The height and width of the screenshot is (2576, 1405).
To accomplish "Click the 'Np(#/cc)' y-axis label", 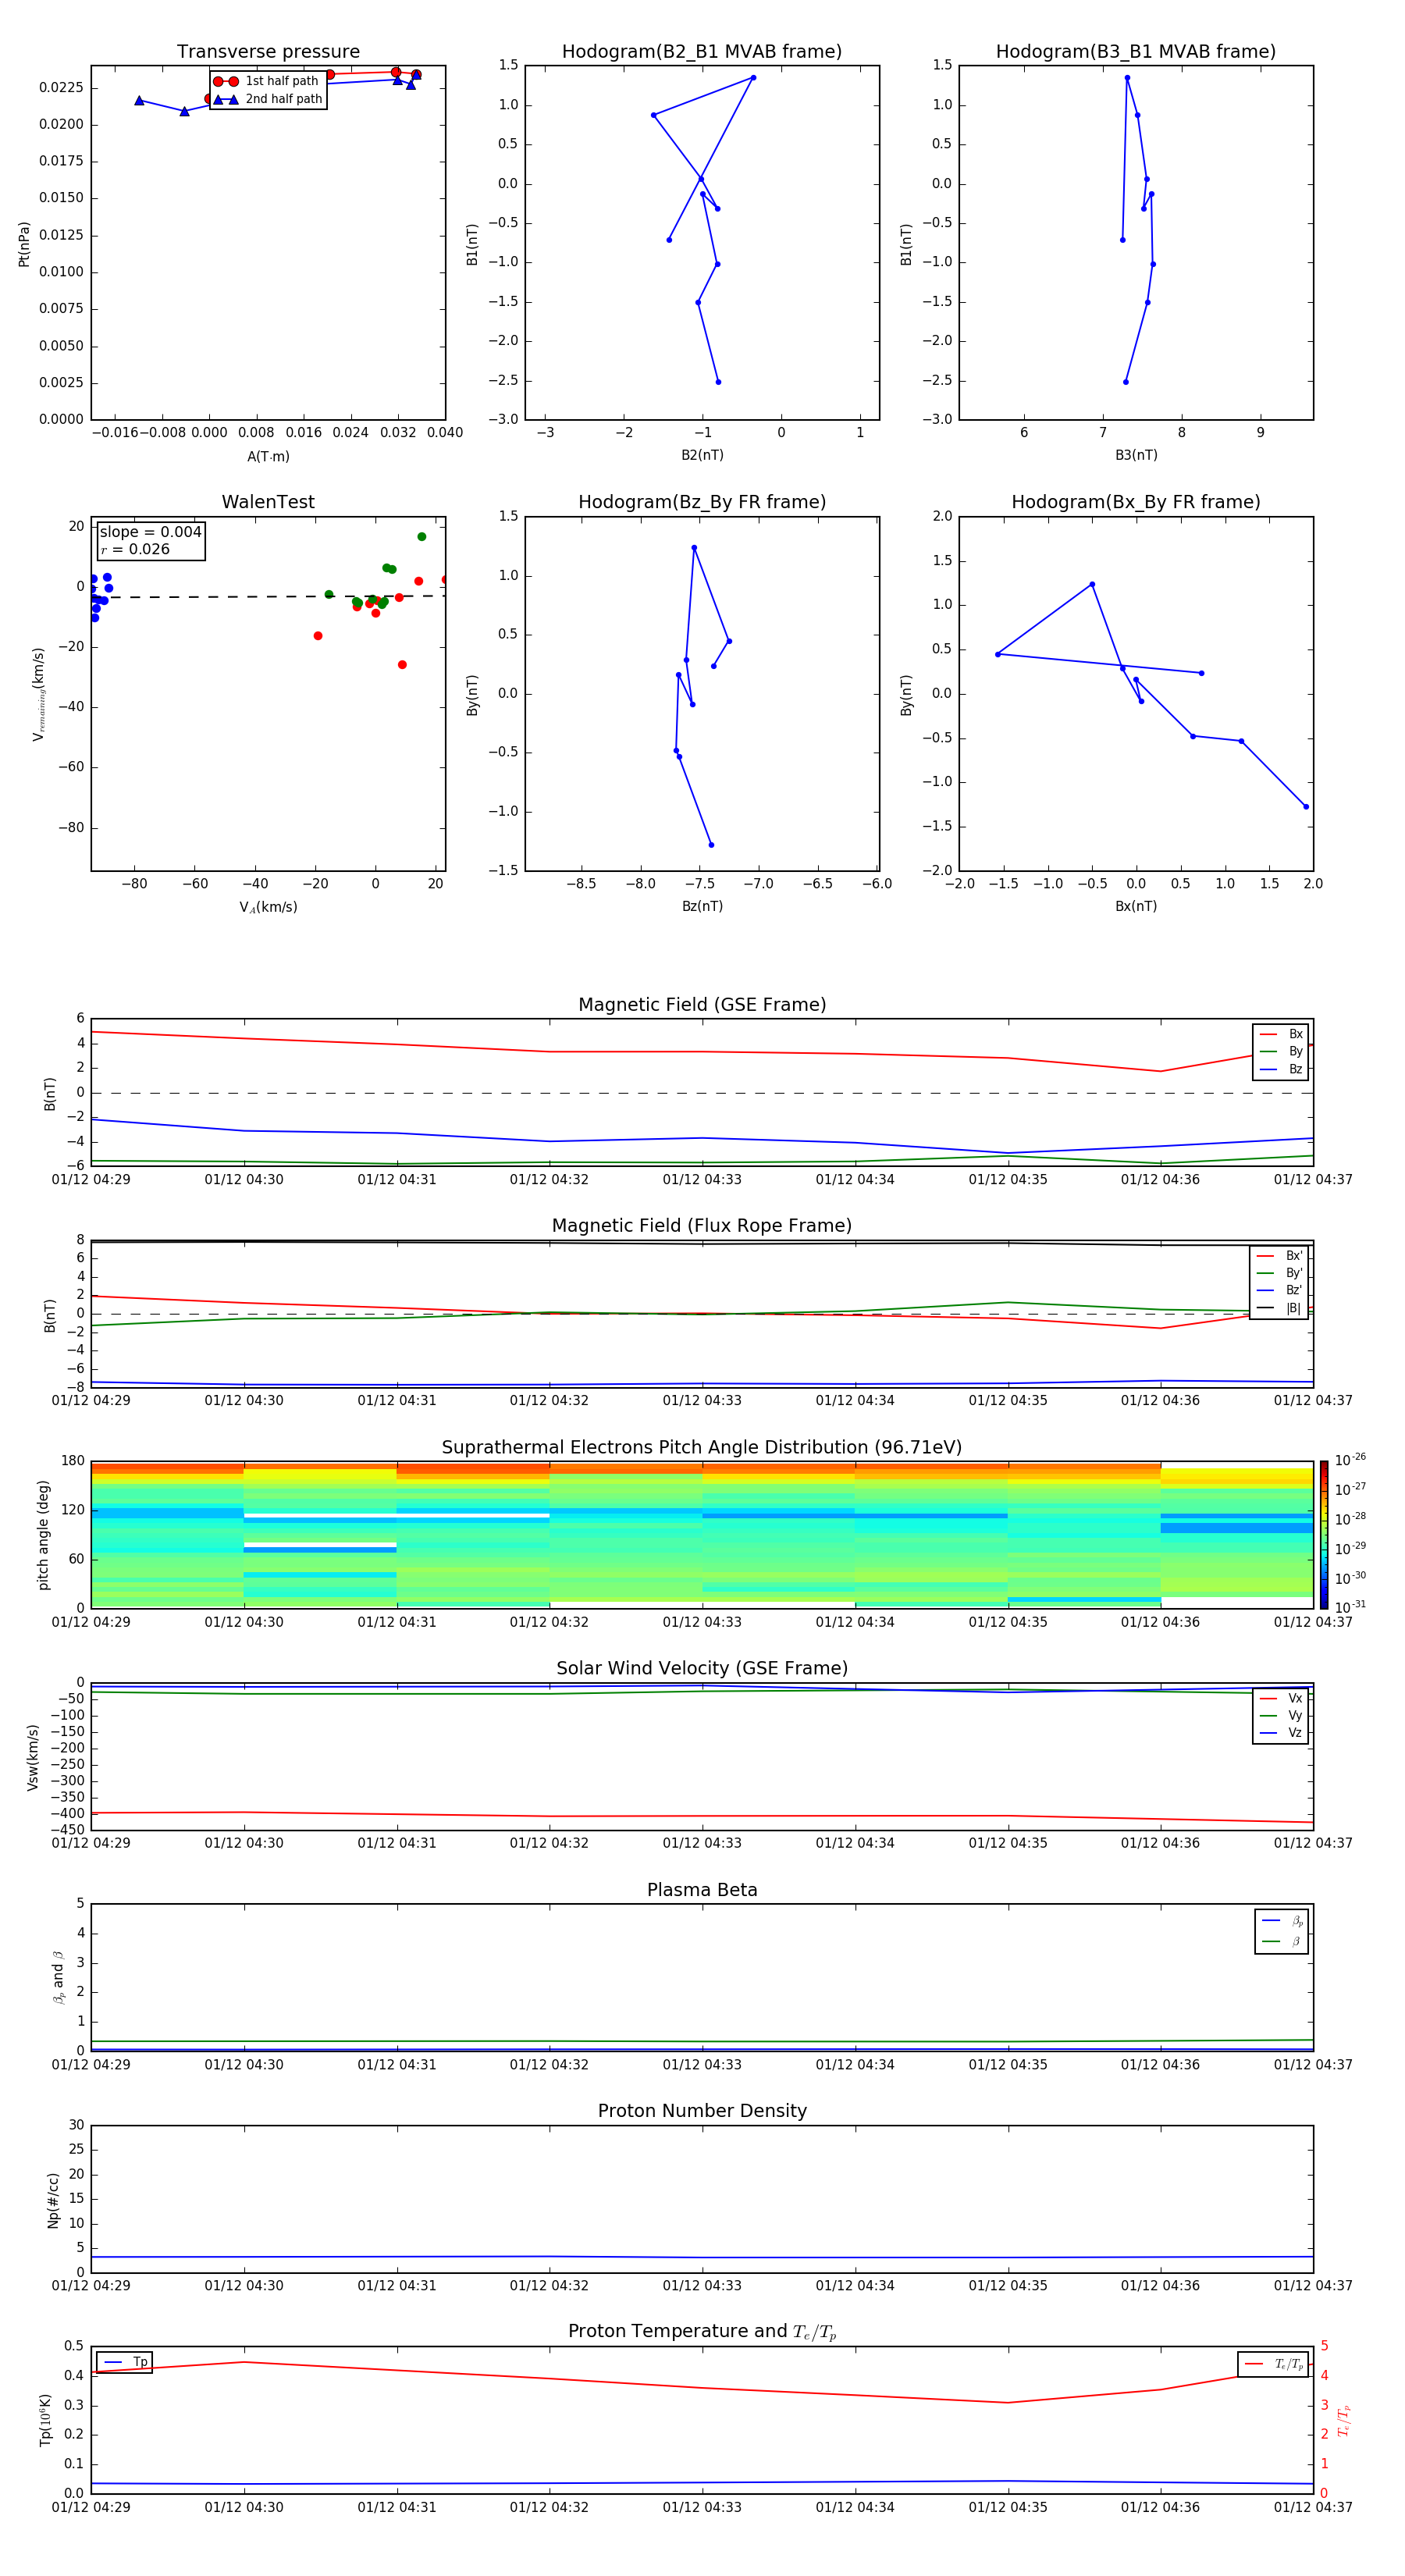I will (53, 2200).
